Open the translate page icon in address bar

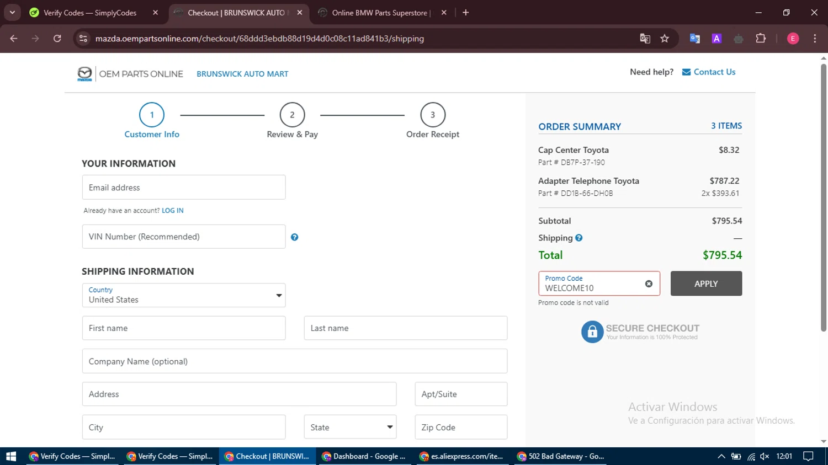click(645, 39)
